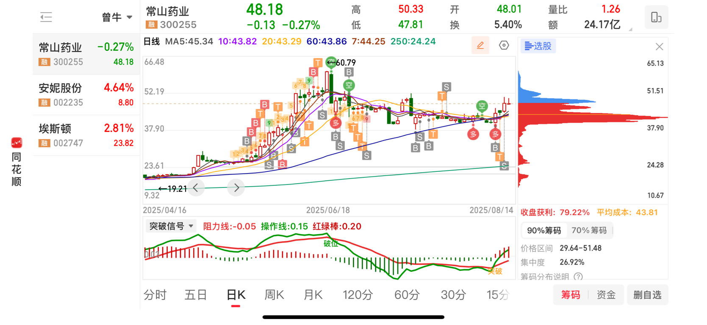Tap 量比 1.26 value

point(610,9)
